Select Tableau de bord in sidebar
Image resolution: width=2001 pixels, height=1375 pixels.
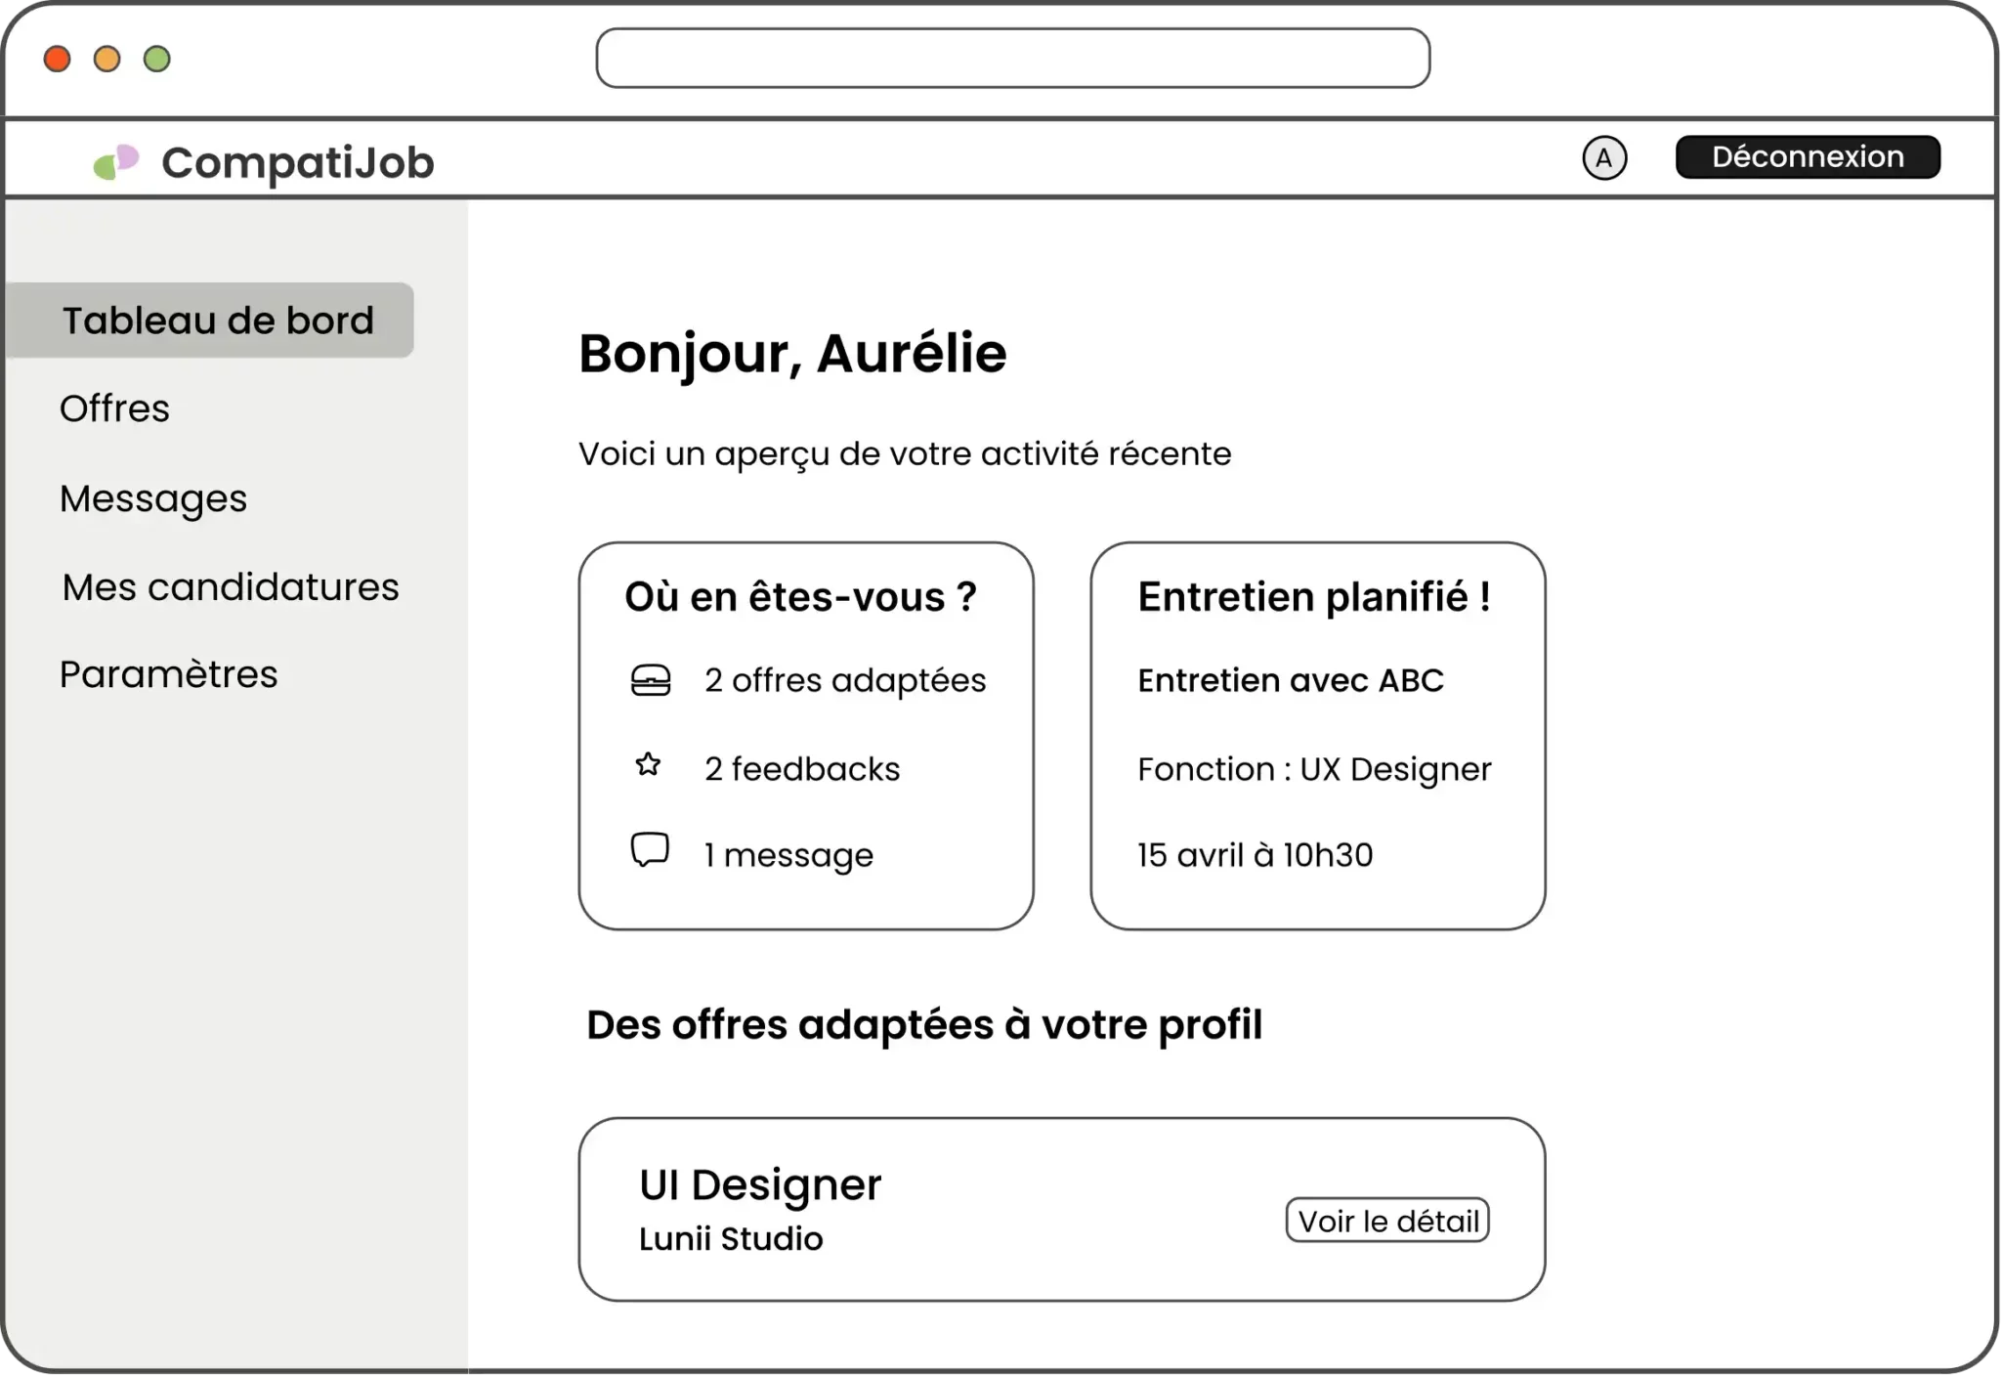point(217,321)
